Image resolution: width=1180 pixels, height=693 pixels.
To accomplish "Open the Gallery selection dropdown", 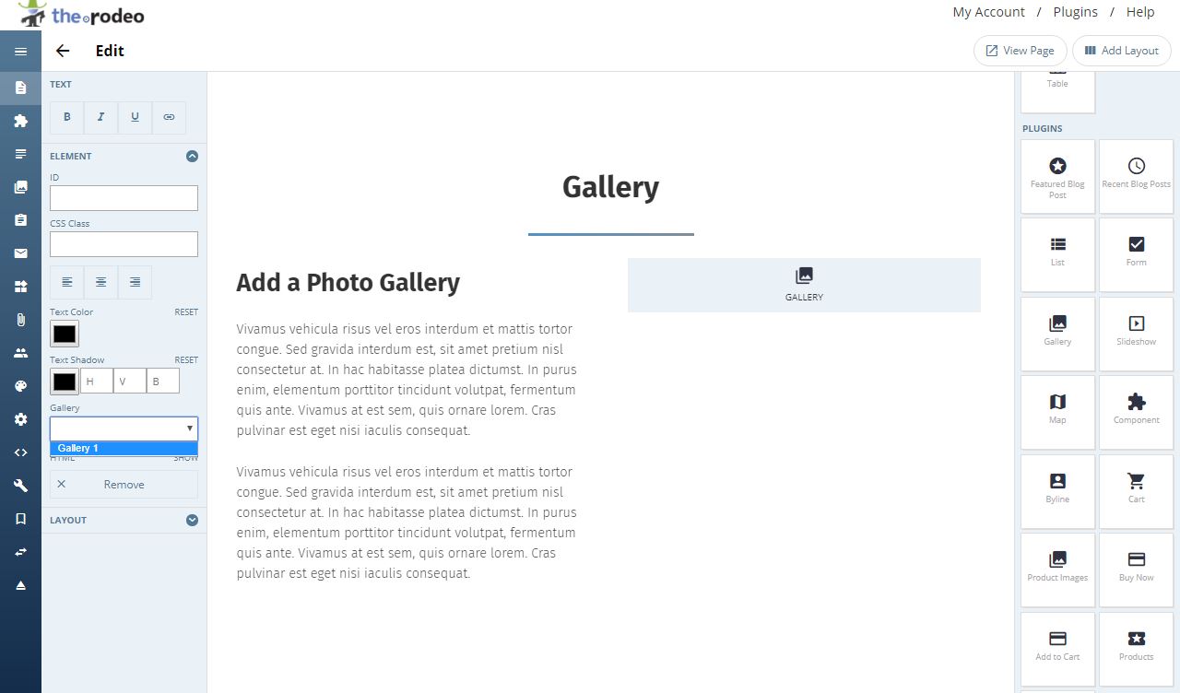I will point(124,429).
